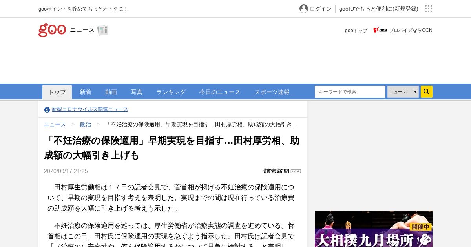Switch to the 新着 tab
This screenshot has height=247, width=471.
click(x=86, y=92)
